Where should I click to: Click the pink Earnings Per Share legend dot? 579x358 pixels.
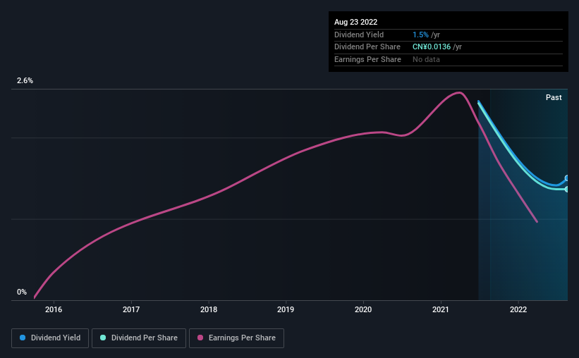200,338
